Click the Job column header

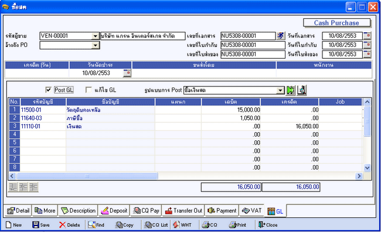pos(341,102)
